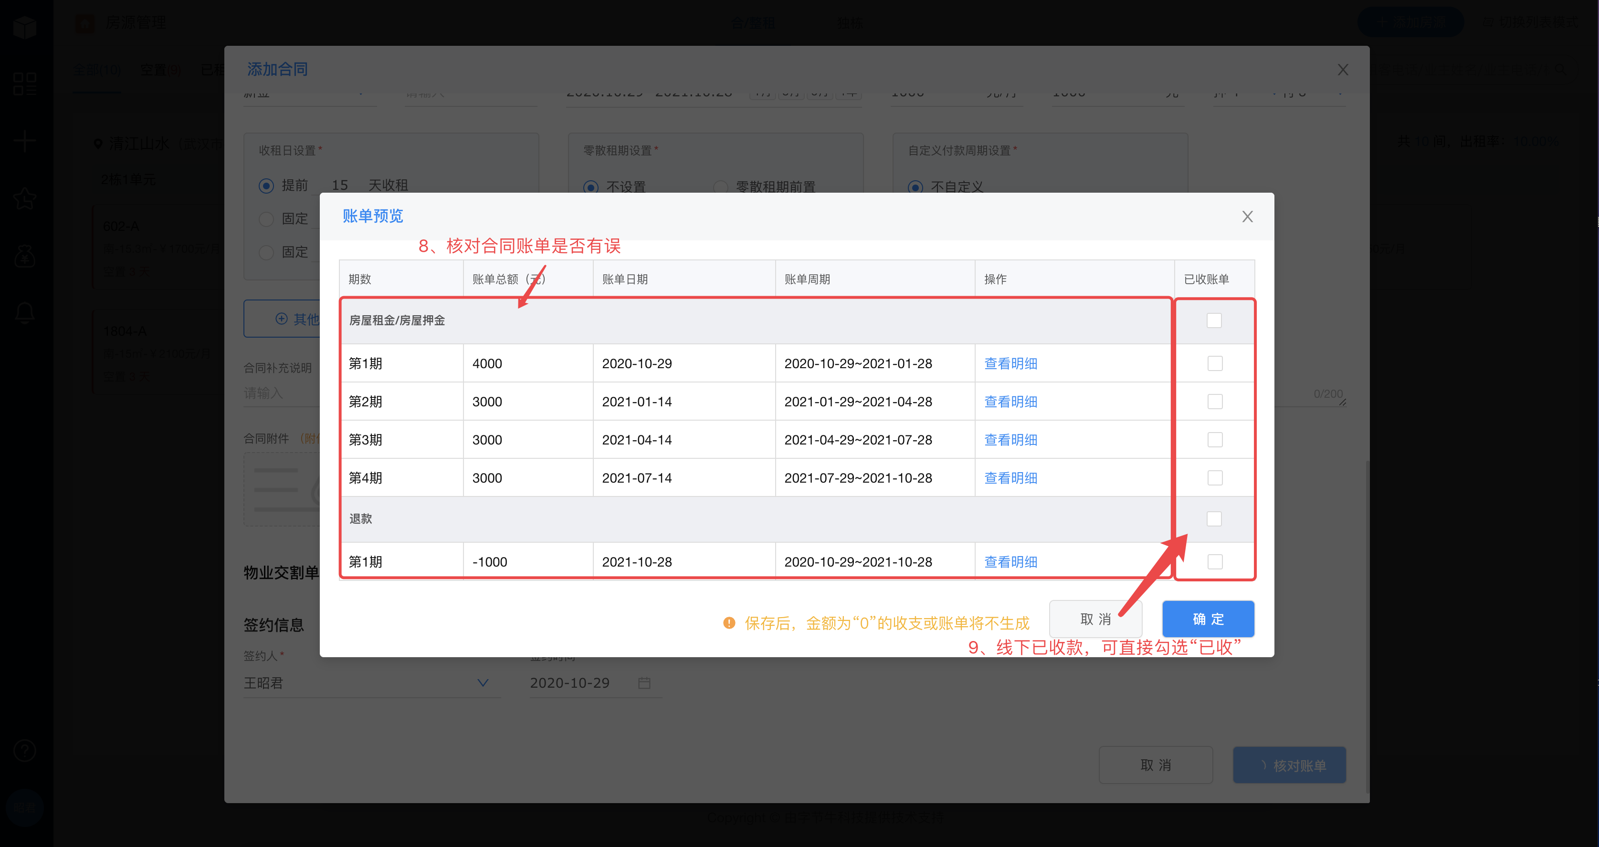Click the user avatar at sidebar bottom
Viewport: 1599px width, 847px height.
coord(25,807)
